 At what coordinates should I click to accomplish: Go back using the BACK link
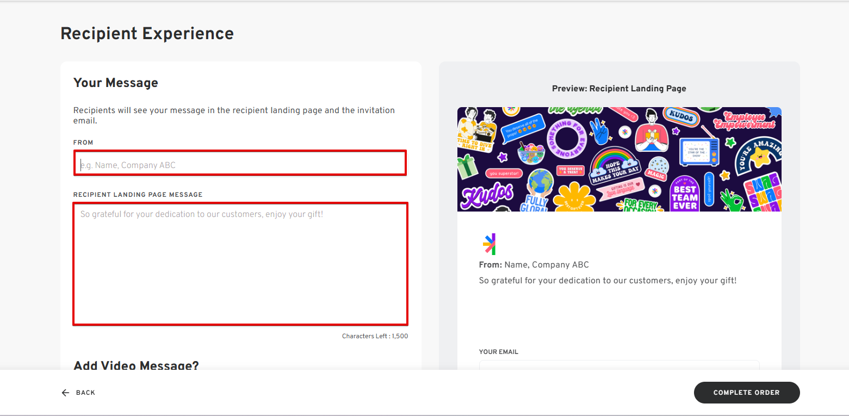(x=85, y=393)
